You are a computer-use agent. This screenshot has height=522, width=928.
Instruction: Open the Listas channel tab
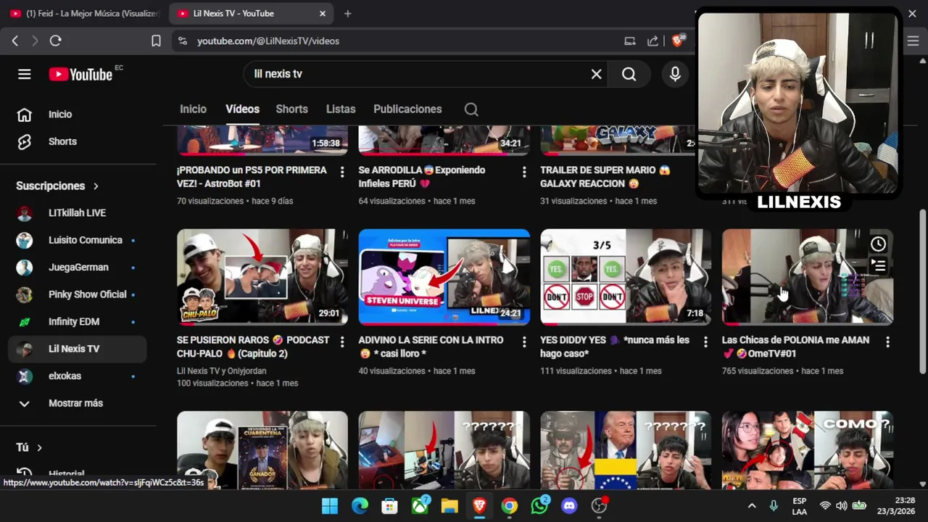point(341,109)
